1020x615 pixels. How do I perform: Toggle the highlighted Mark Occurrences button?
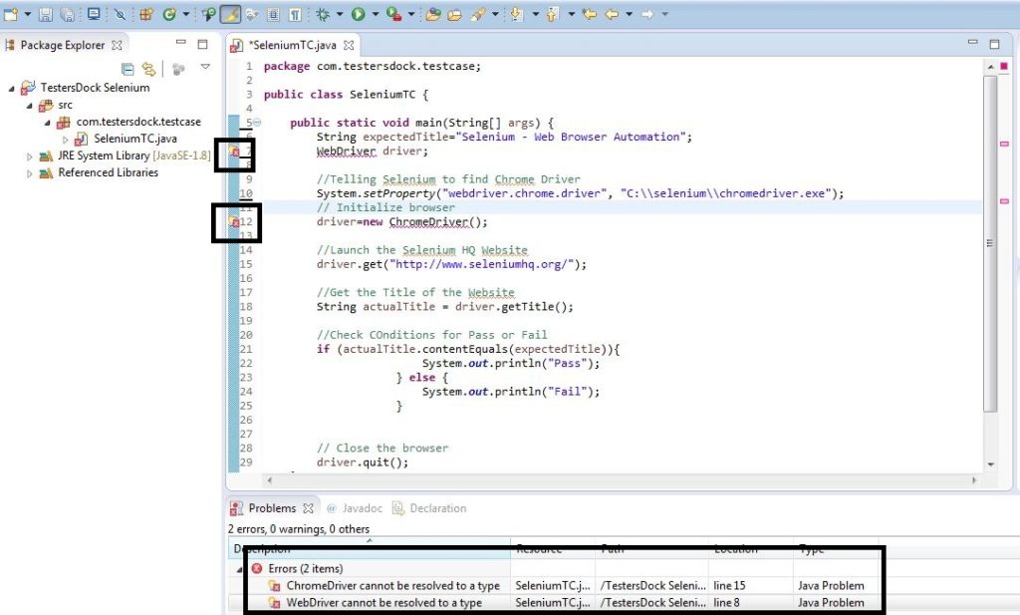coord(230,14)
